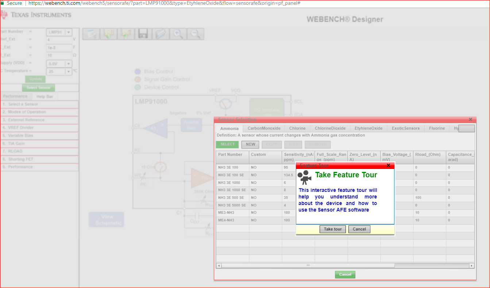
Task: Click the zoom in magnifier icon
Action: click(x=178, y=34)
